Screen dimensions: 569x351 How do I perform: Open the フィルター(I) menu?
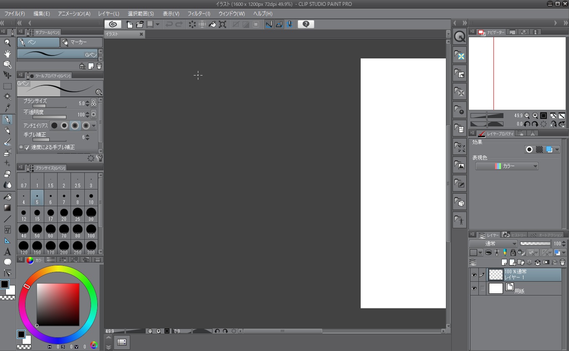[x=199, y=14]
